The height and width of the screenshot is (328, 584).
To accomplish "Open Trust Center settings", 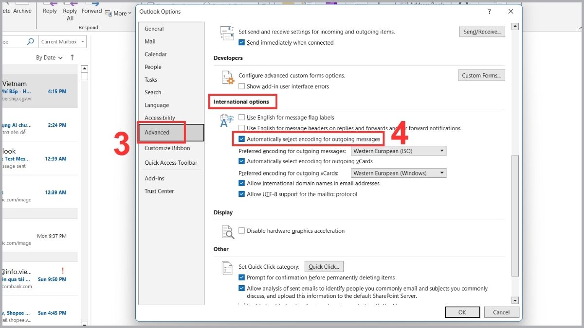I will (x=159, y=191).
